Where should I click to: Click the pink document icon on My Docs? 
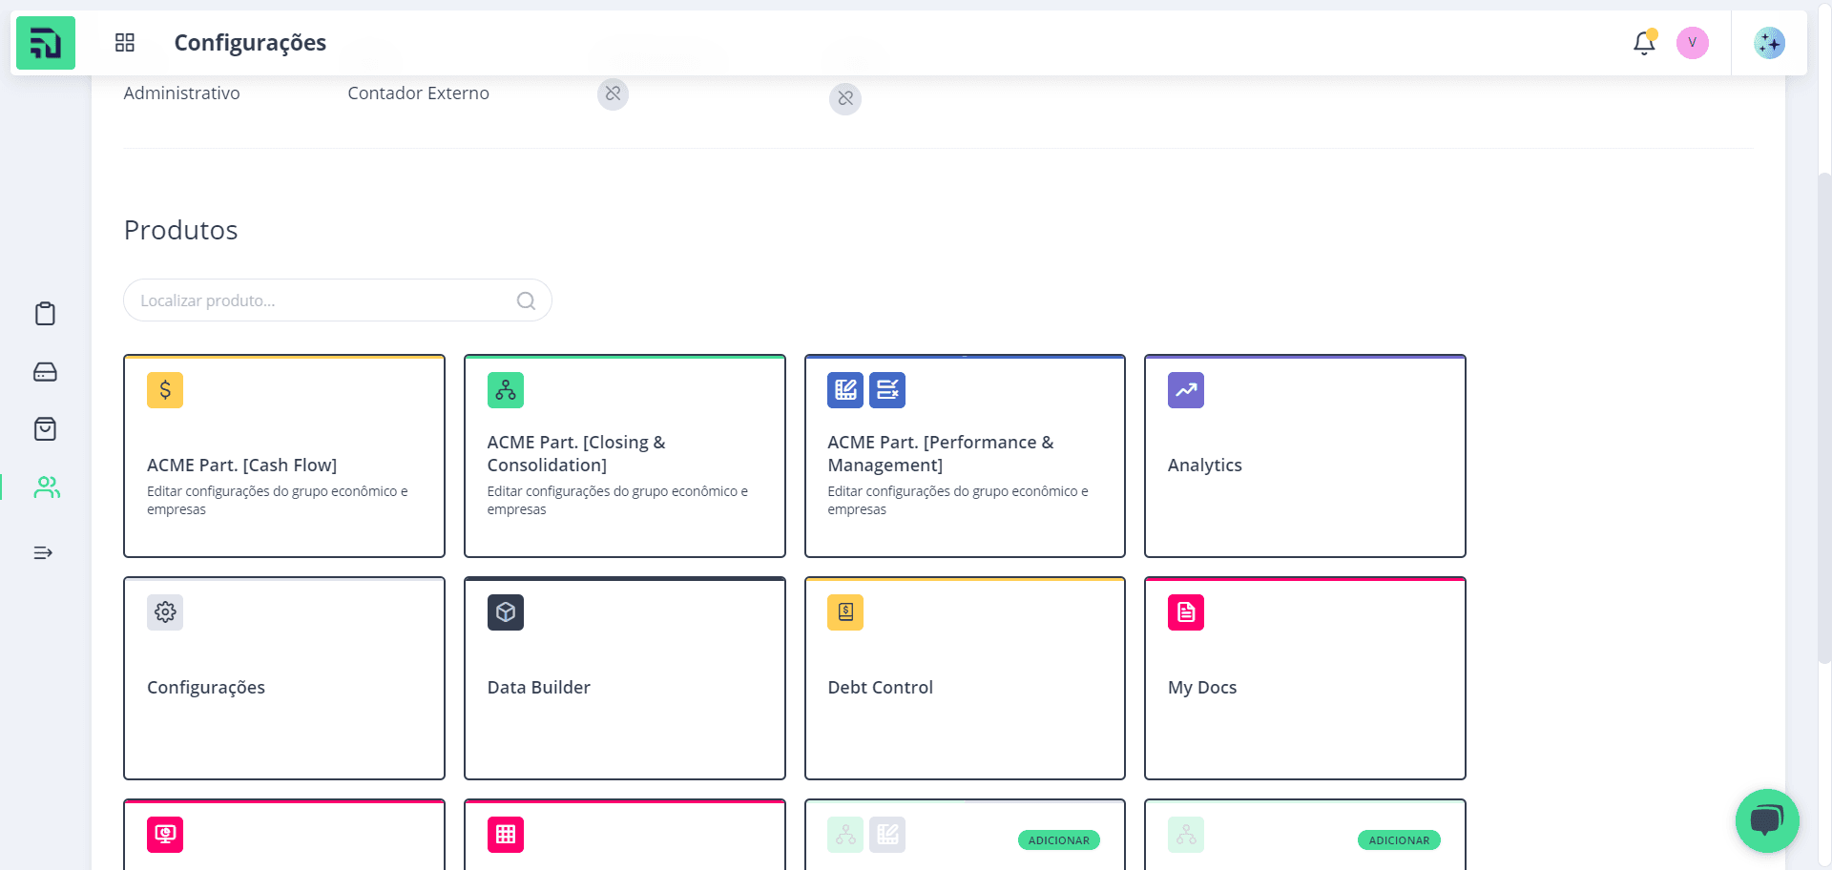click(x=1186, y=612)
